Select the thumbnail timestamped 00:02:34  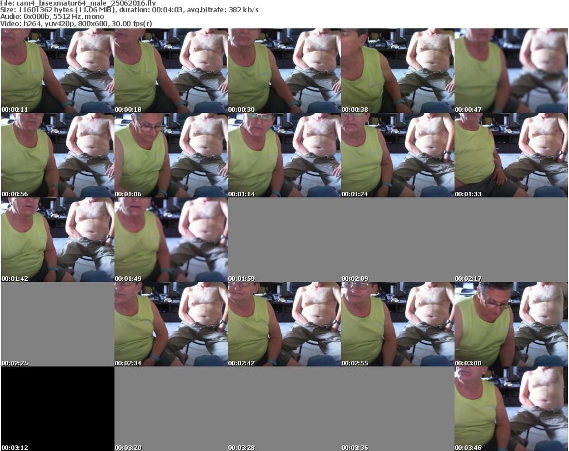[171, 324]
